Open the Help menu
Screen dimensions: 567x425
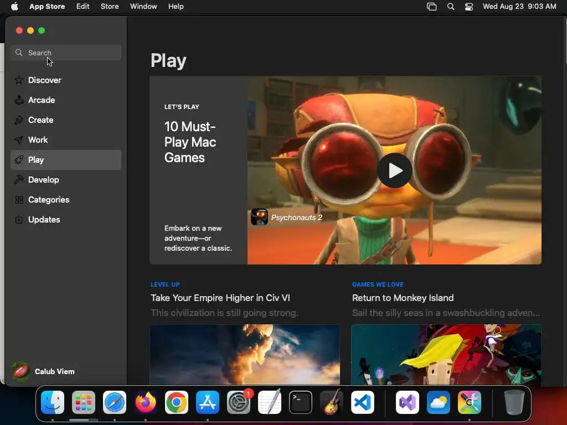click(176, 6)
